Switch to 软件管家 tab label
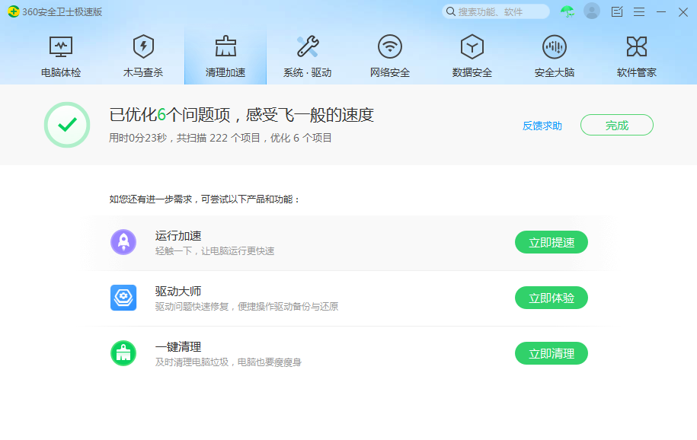 [x=637, y=72]
